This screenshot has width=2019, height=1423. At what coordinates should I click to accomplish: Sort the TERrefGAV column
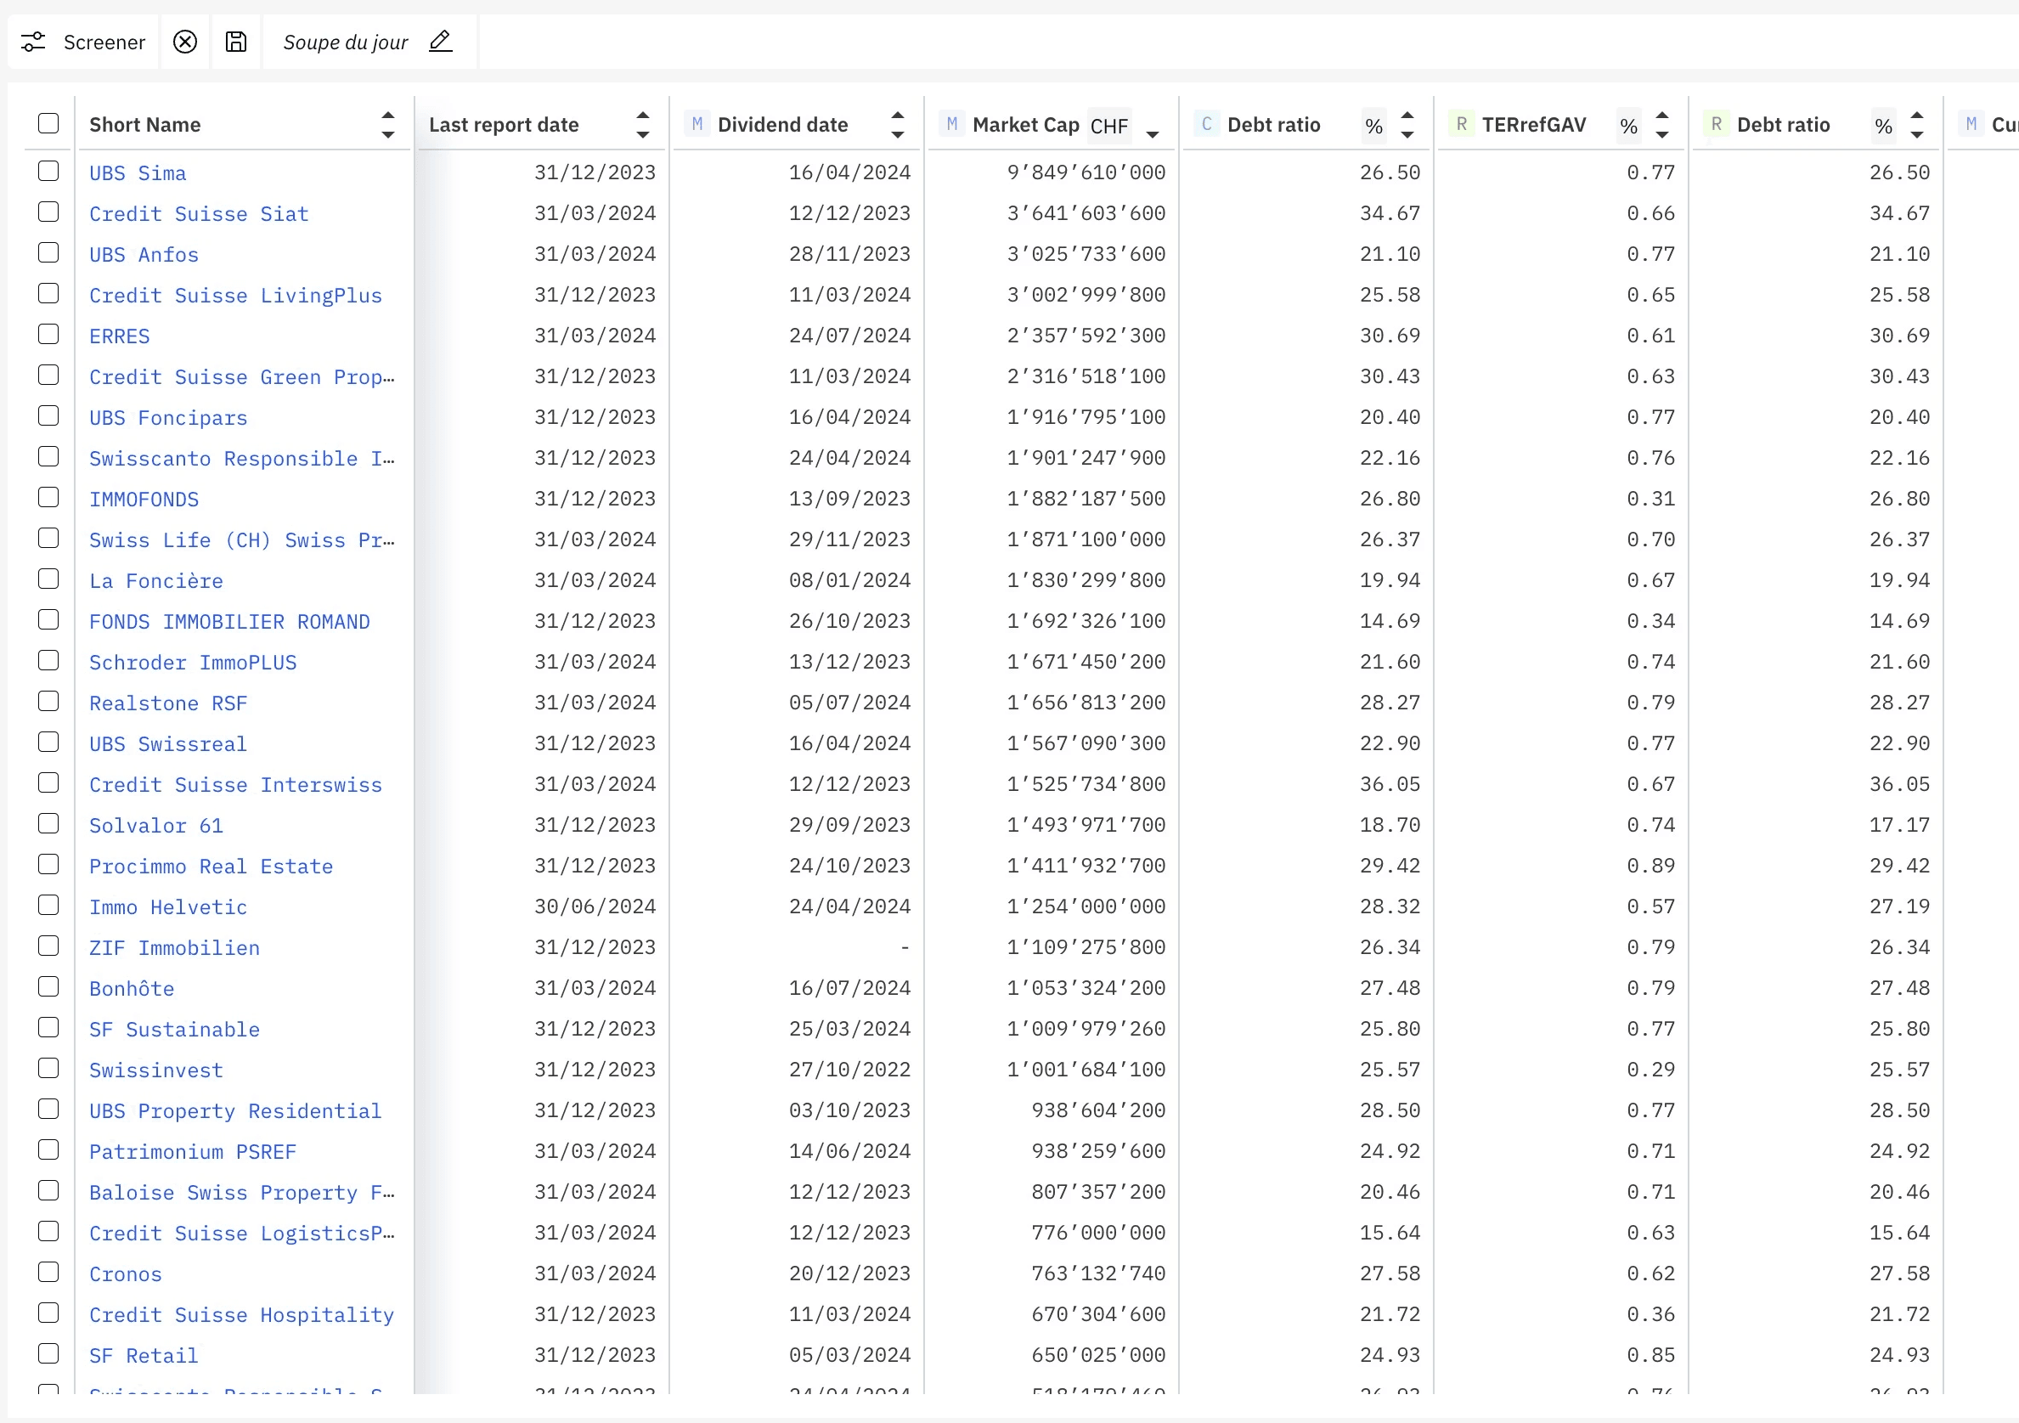click(1662, 125)
